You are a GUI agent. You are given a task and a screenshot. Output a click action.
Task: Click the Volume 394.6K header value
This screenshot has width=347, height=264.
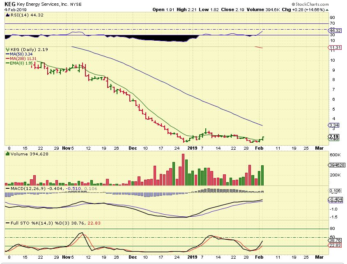coord(263,10)
